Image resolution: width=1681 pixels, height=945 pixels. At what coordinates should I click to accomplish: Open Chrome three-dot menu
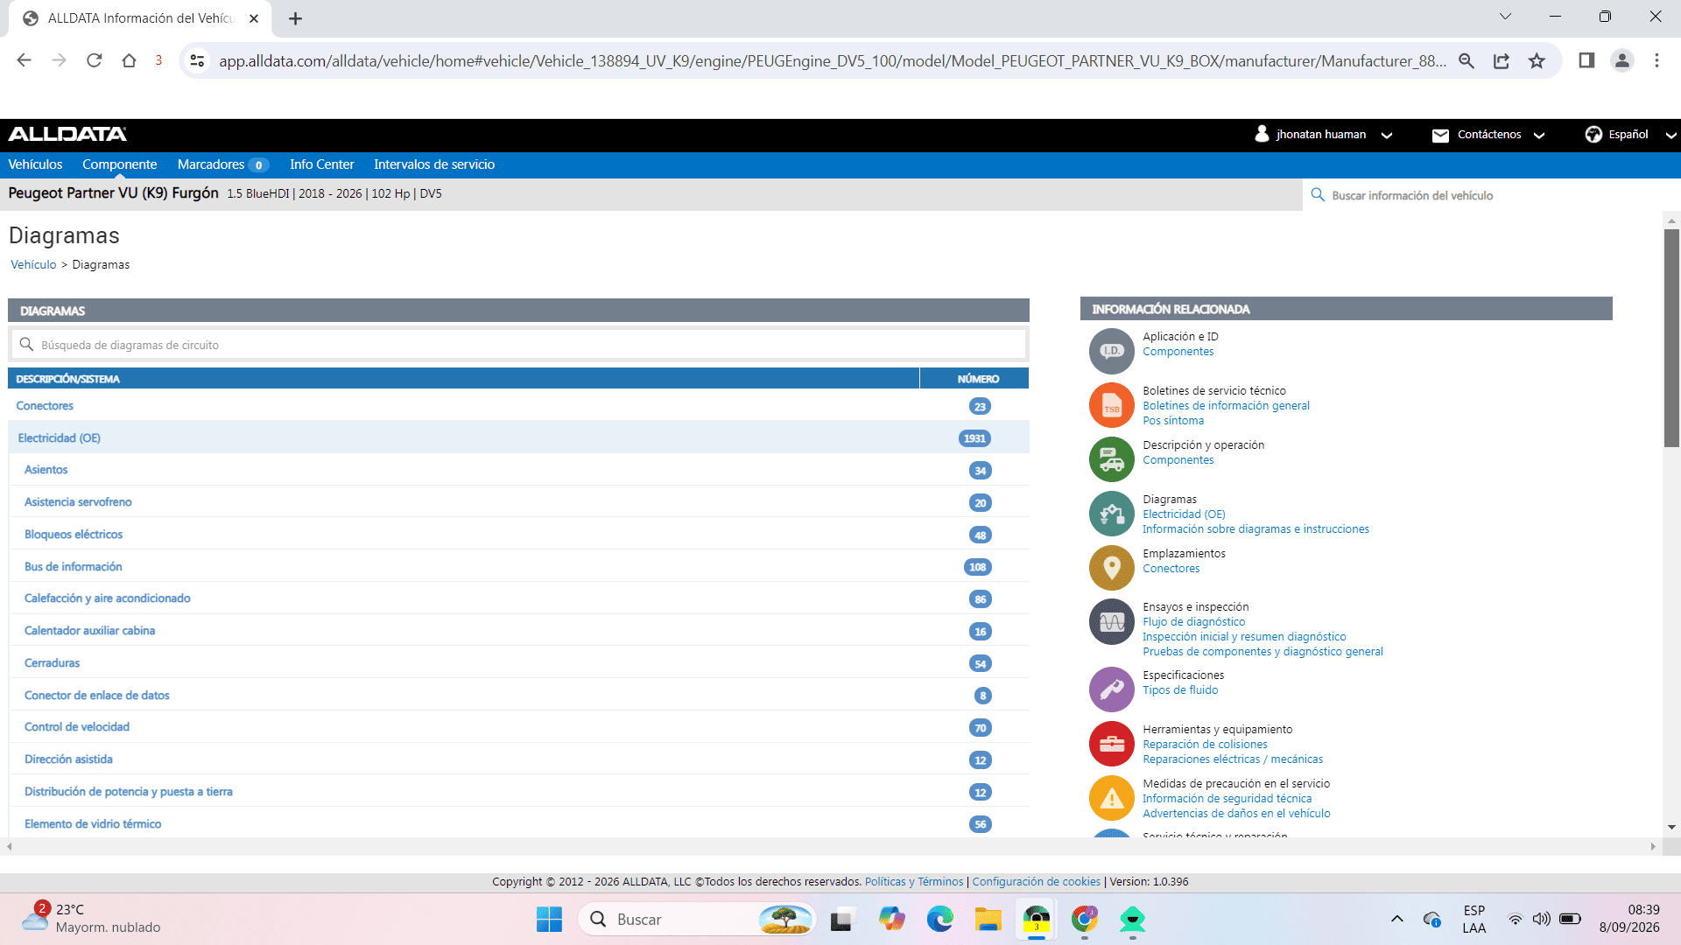click(1656, 60)
